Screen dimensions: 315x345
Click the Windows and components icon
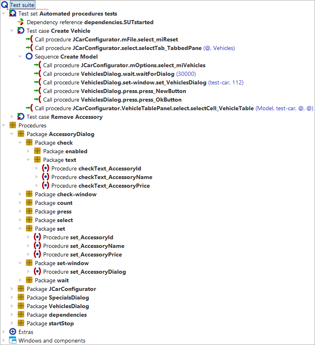pos(13,340)
